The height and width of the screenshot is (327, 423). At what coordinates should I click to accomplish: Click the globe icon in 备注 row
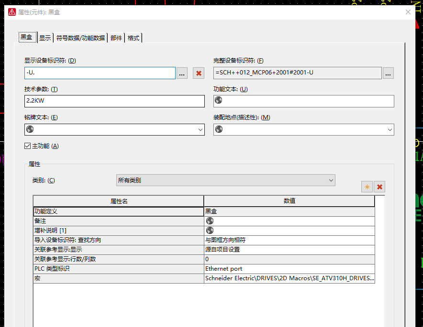[210, 221]
